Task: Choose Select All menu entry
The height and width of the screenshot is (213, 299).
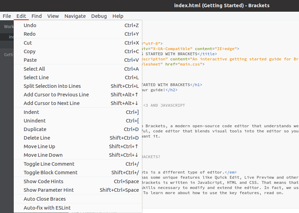Action: click(78, 69)
